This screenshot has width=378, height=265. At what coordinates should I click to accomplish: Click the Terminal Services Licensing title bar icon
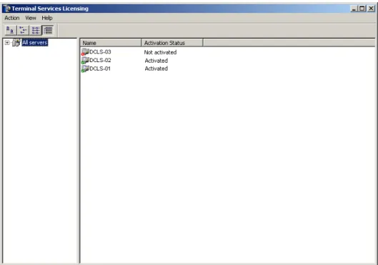[x=6, y=9]
